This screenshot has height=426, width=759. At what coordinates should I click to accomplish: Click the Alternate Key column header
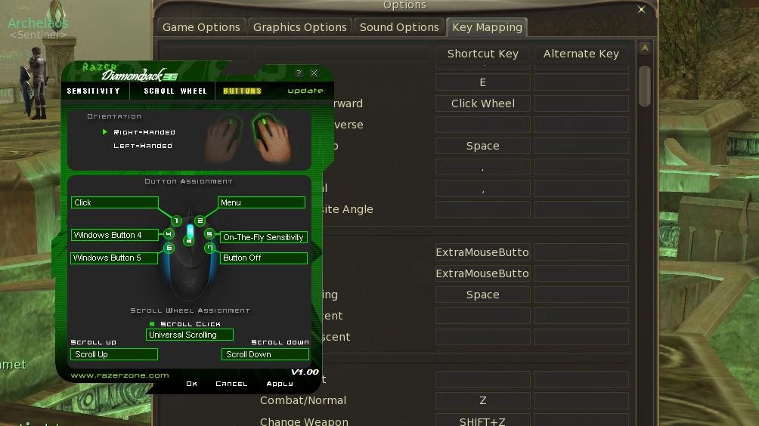point(581,54)
